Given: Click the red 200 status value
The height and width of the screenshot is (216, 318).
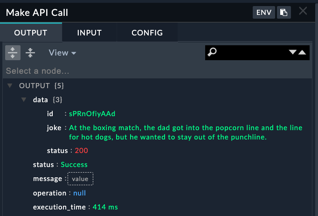Looking at the screenshot, I should click(x=81, y=151).
